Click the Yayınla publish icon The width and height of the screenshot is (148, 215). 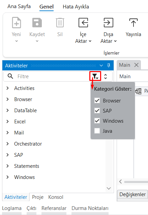click(133, 23)
